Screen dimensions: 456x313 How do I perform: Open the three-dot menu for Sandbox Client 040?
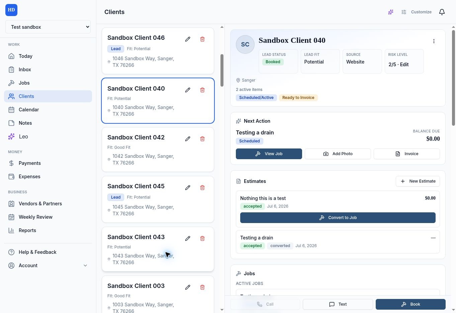point(434,41)
